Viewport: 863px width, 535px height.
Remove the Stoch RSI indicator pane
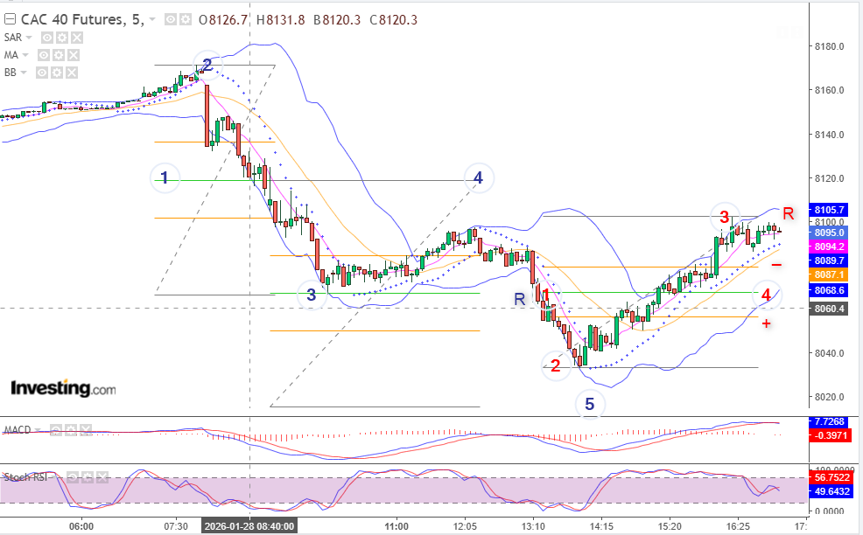[102, 477]
